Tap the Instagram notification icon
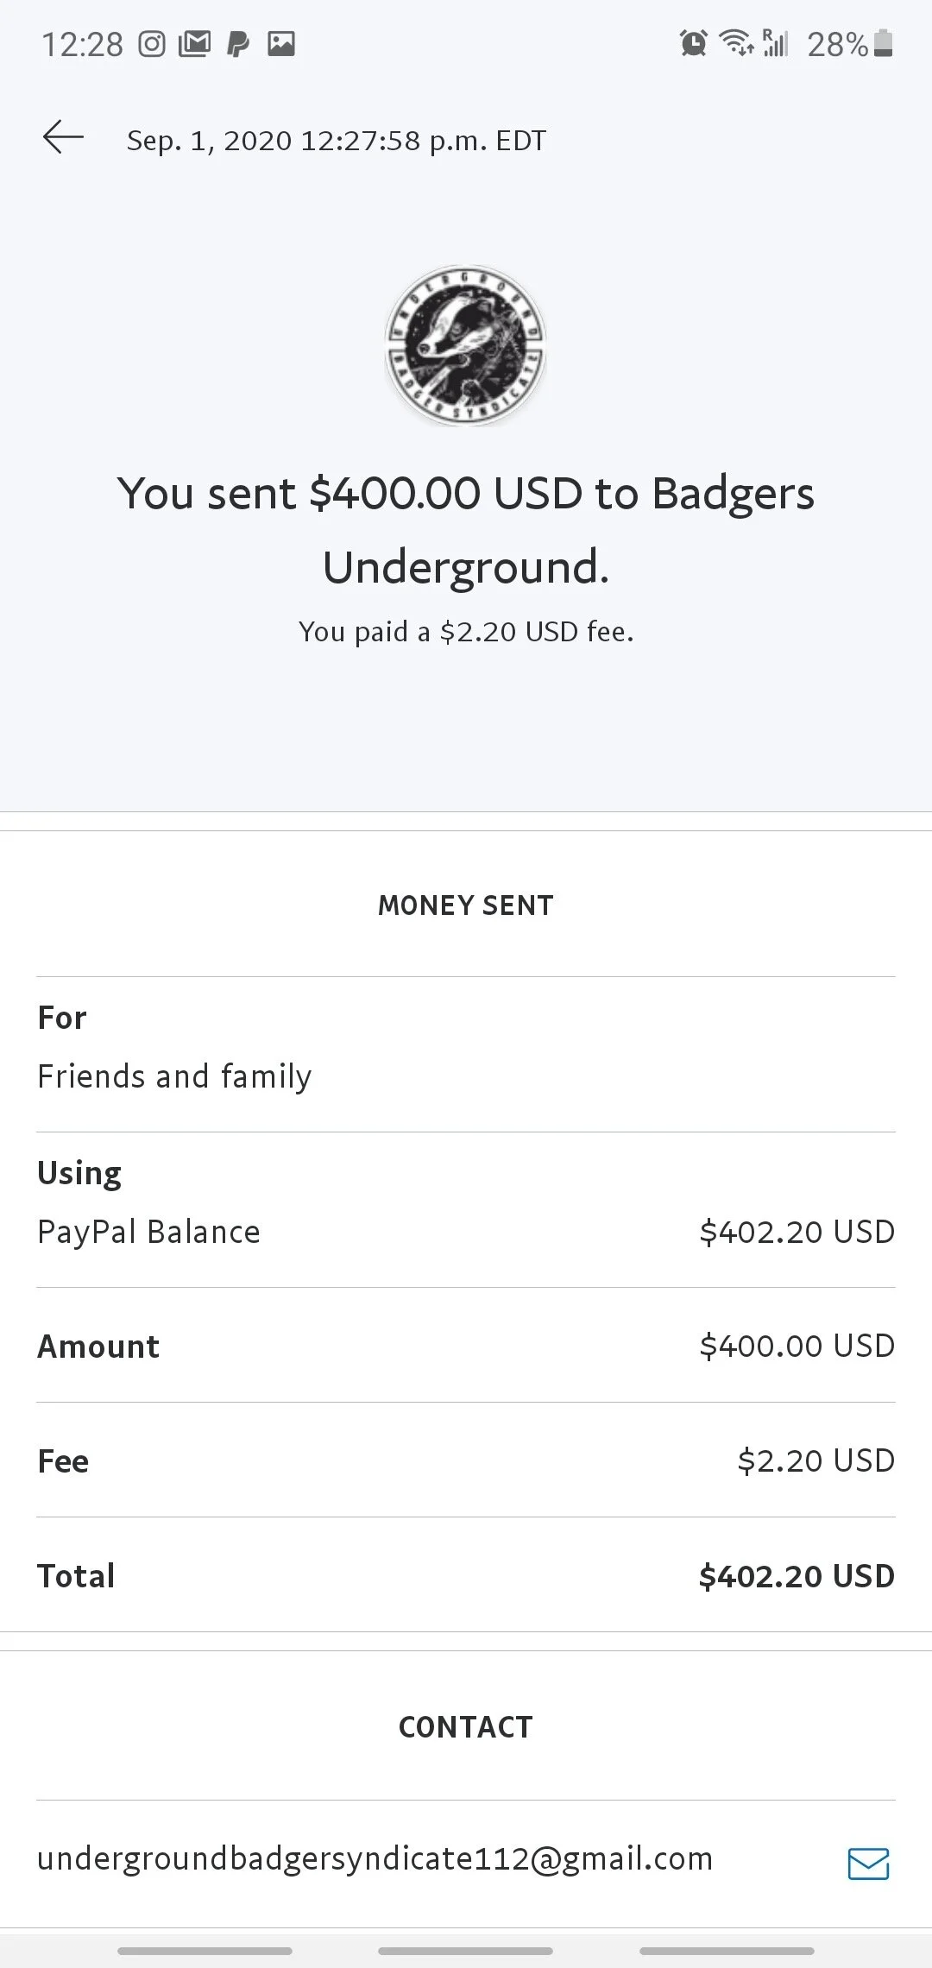Image resolution: width=932 pixels, height=1968 pixels. [x=152, y=44]
